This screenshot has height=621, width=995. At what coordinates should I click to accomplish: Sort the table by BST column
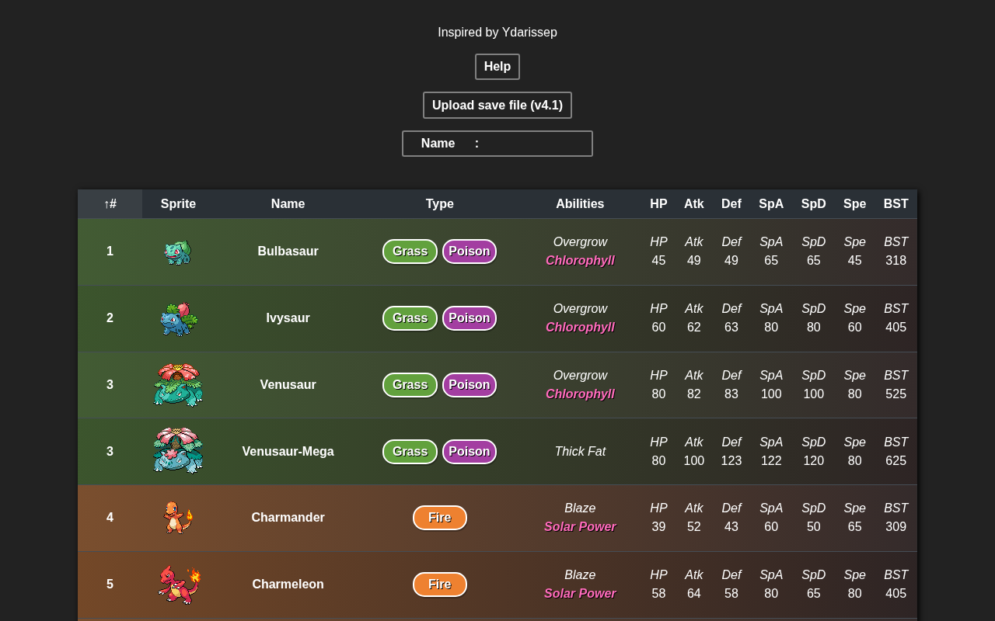[896, 204]
